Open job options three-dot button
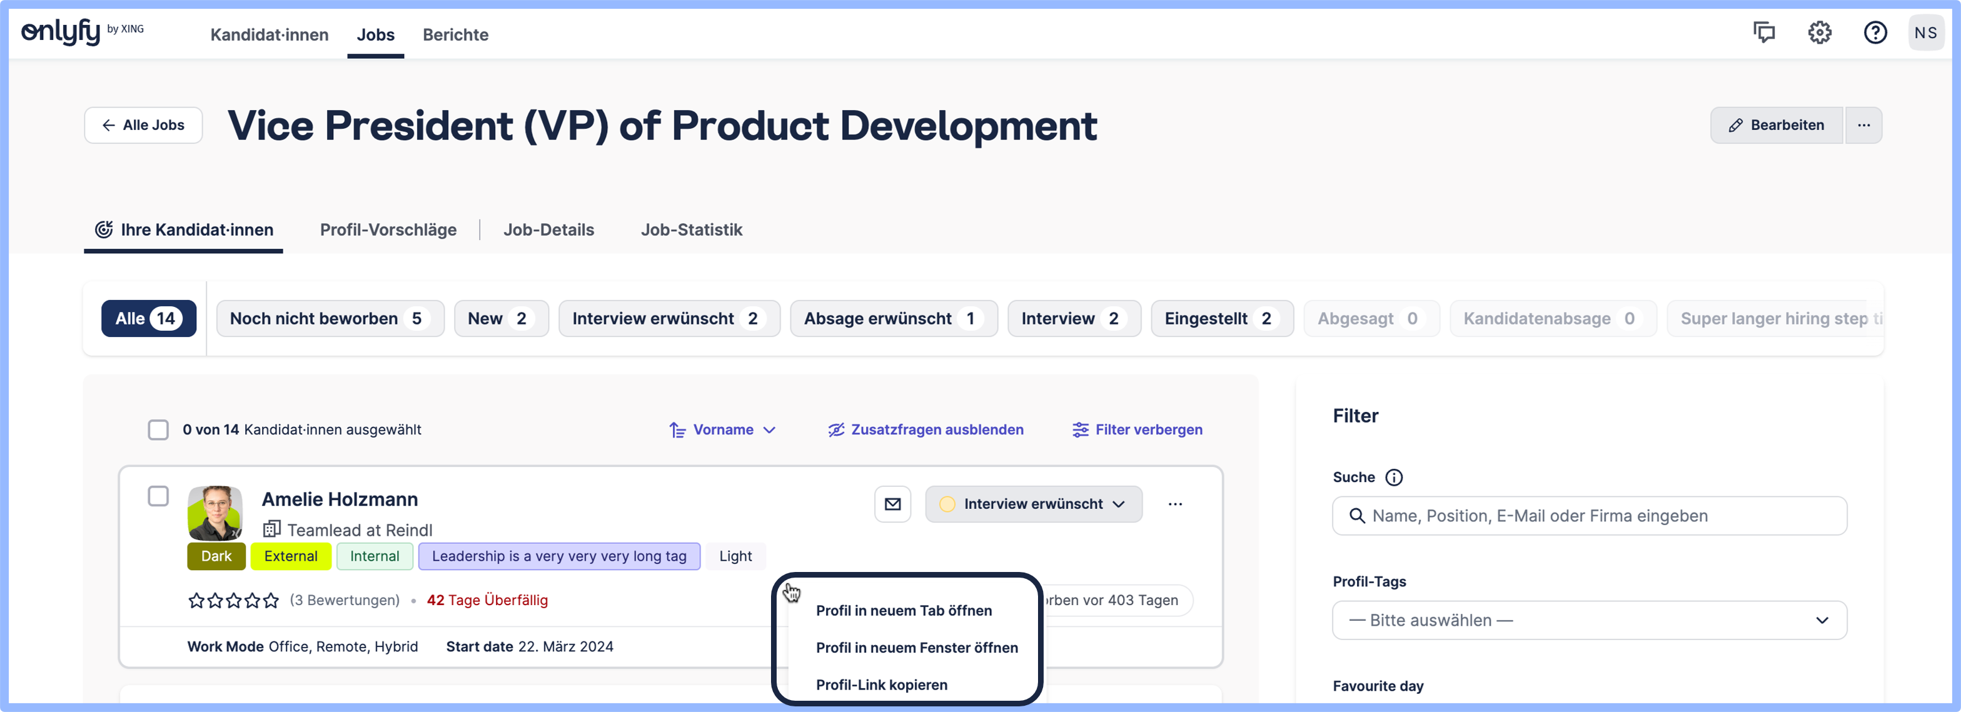 [1863, 125]
